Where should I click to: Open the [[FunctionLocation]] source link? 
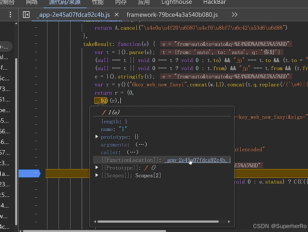(x=198, y=160)
